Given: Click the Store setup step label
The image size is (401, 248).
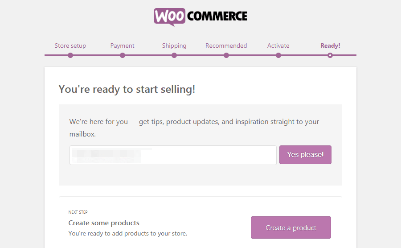Looking at the screenshot, I should pos(70,45).
